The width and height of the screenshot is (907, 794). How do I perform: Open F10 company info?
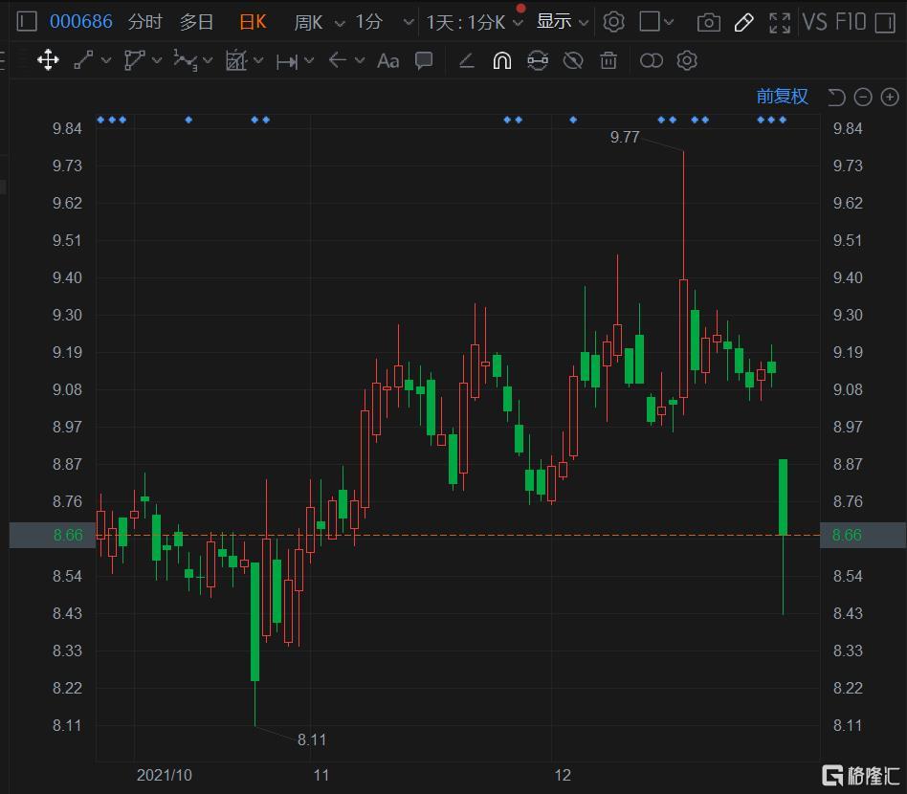click(851, 22)
